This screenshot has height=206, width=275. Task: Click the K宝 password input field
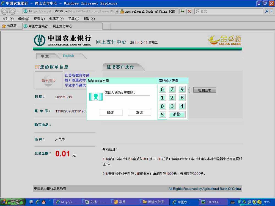pyautogui.click(x=127, y=98)
